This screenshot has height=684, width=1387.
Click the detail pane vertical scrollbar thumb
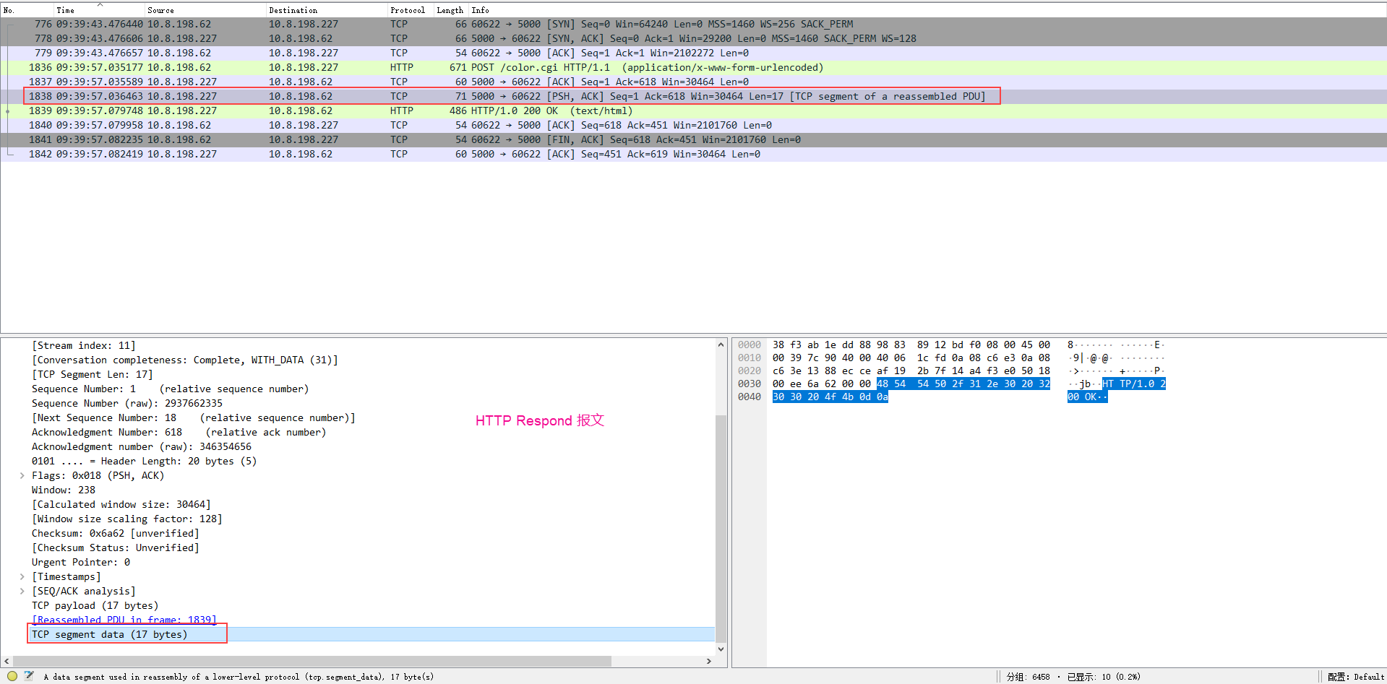pyautogui.click(x=721, y=527)
